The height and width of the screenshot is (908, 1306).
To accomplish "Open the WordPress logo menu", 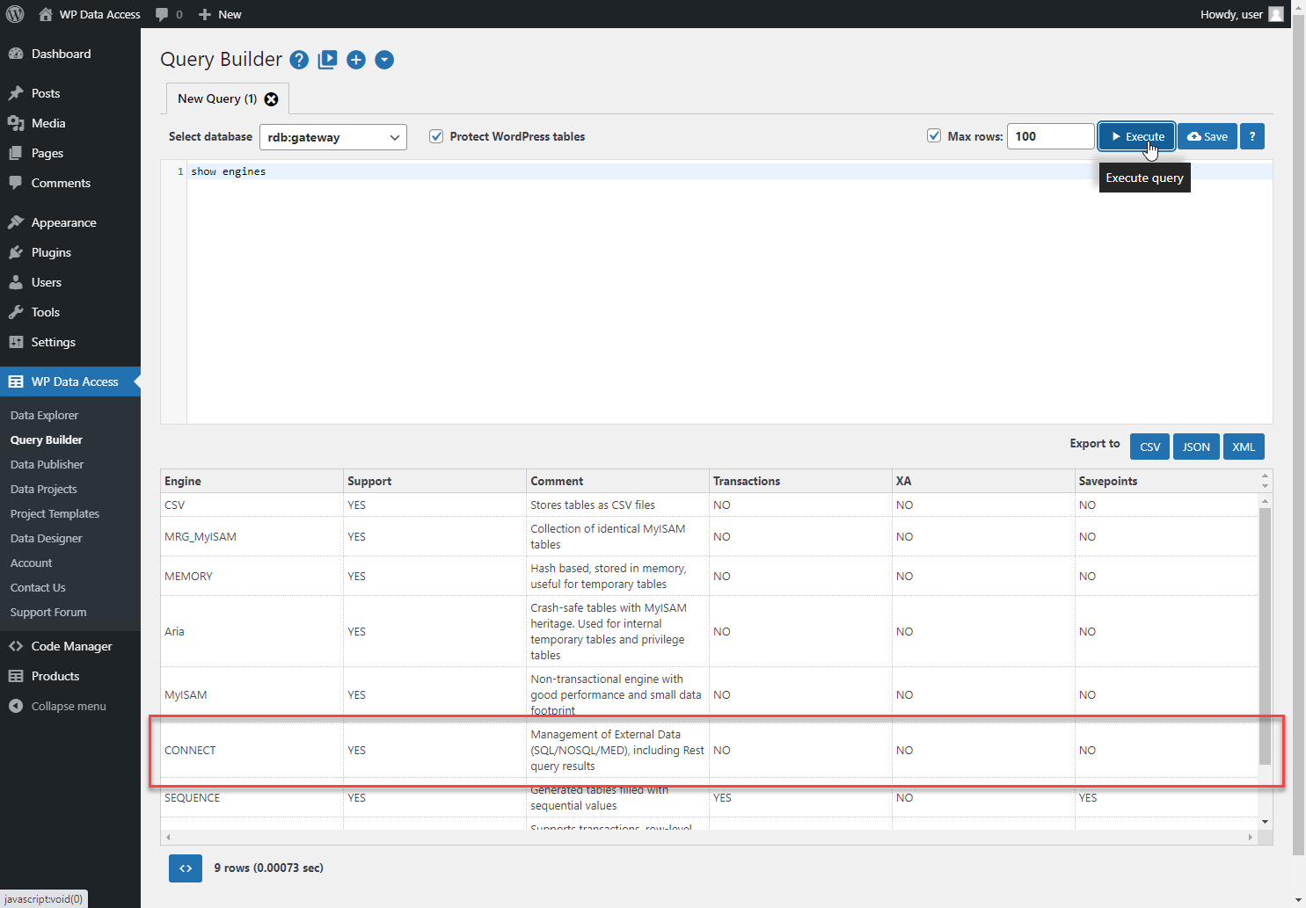I will pos(14,13).
